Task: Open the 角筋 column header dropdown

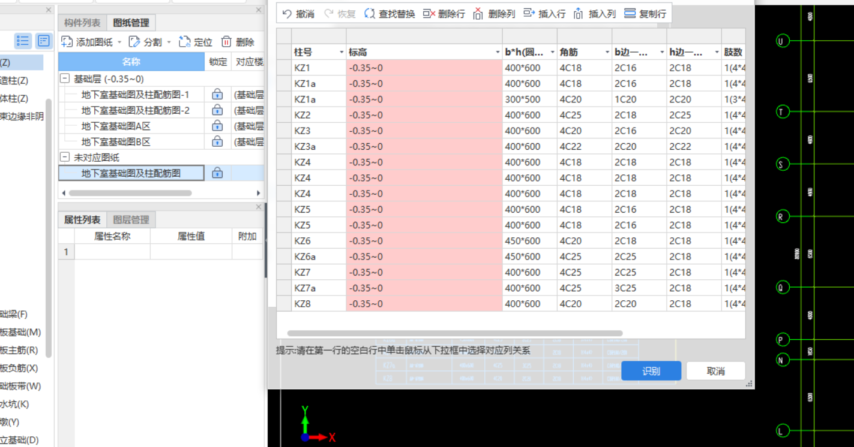Action: (607, 52)
